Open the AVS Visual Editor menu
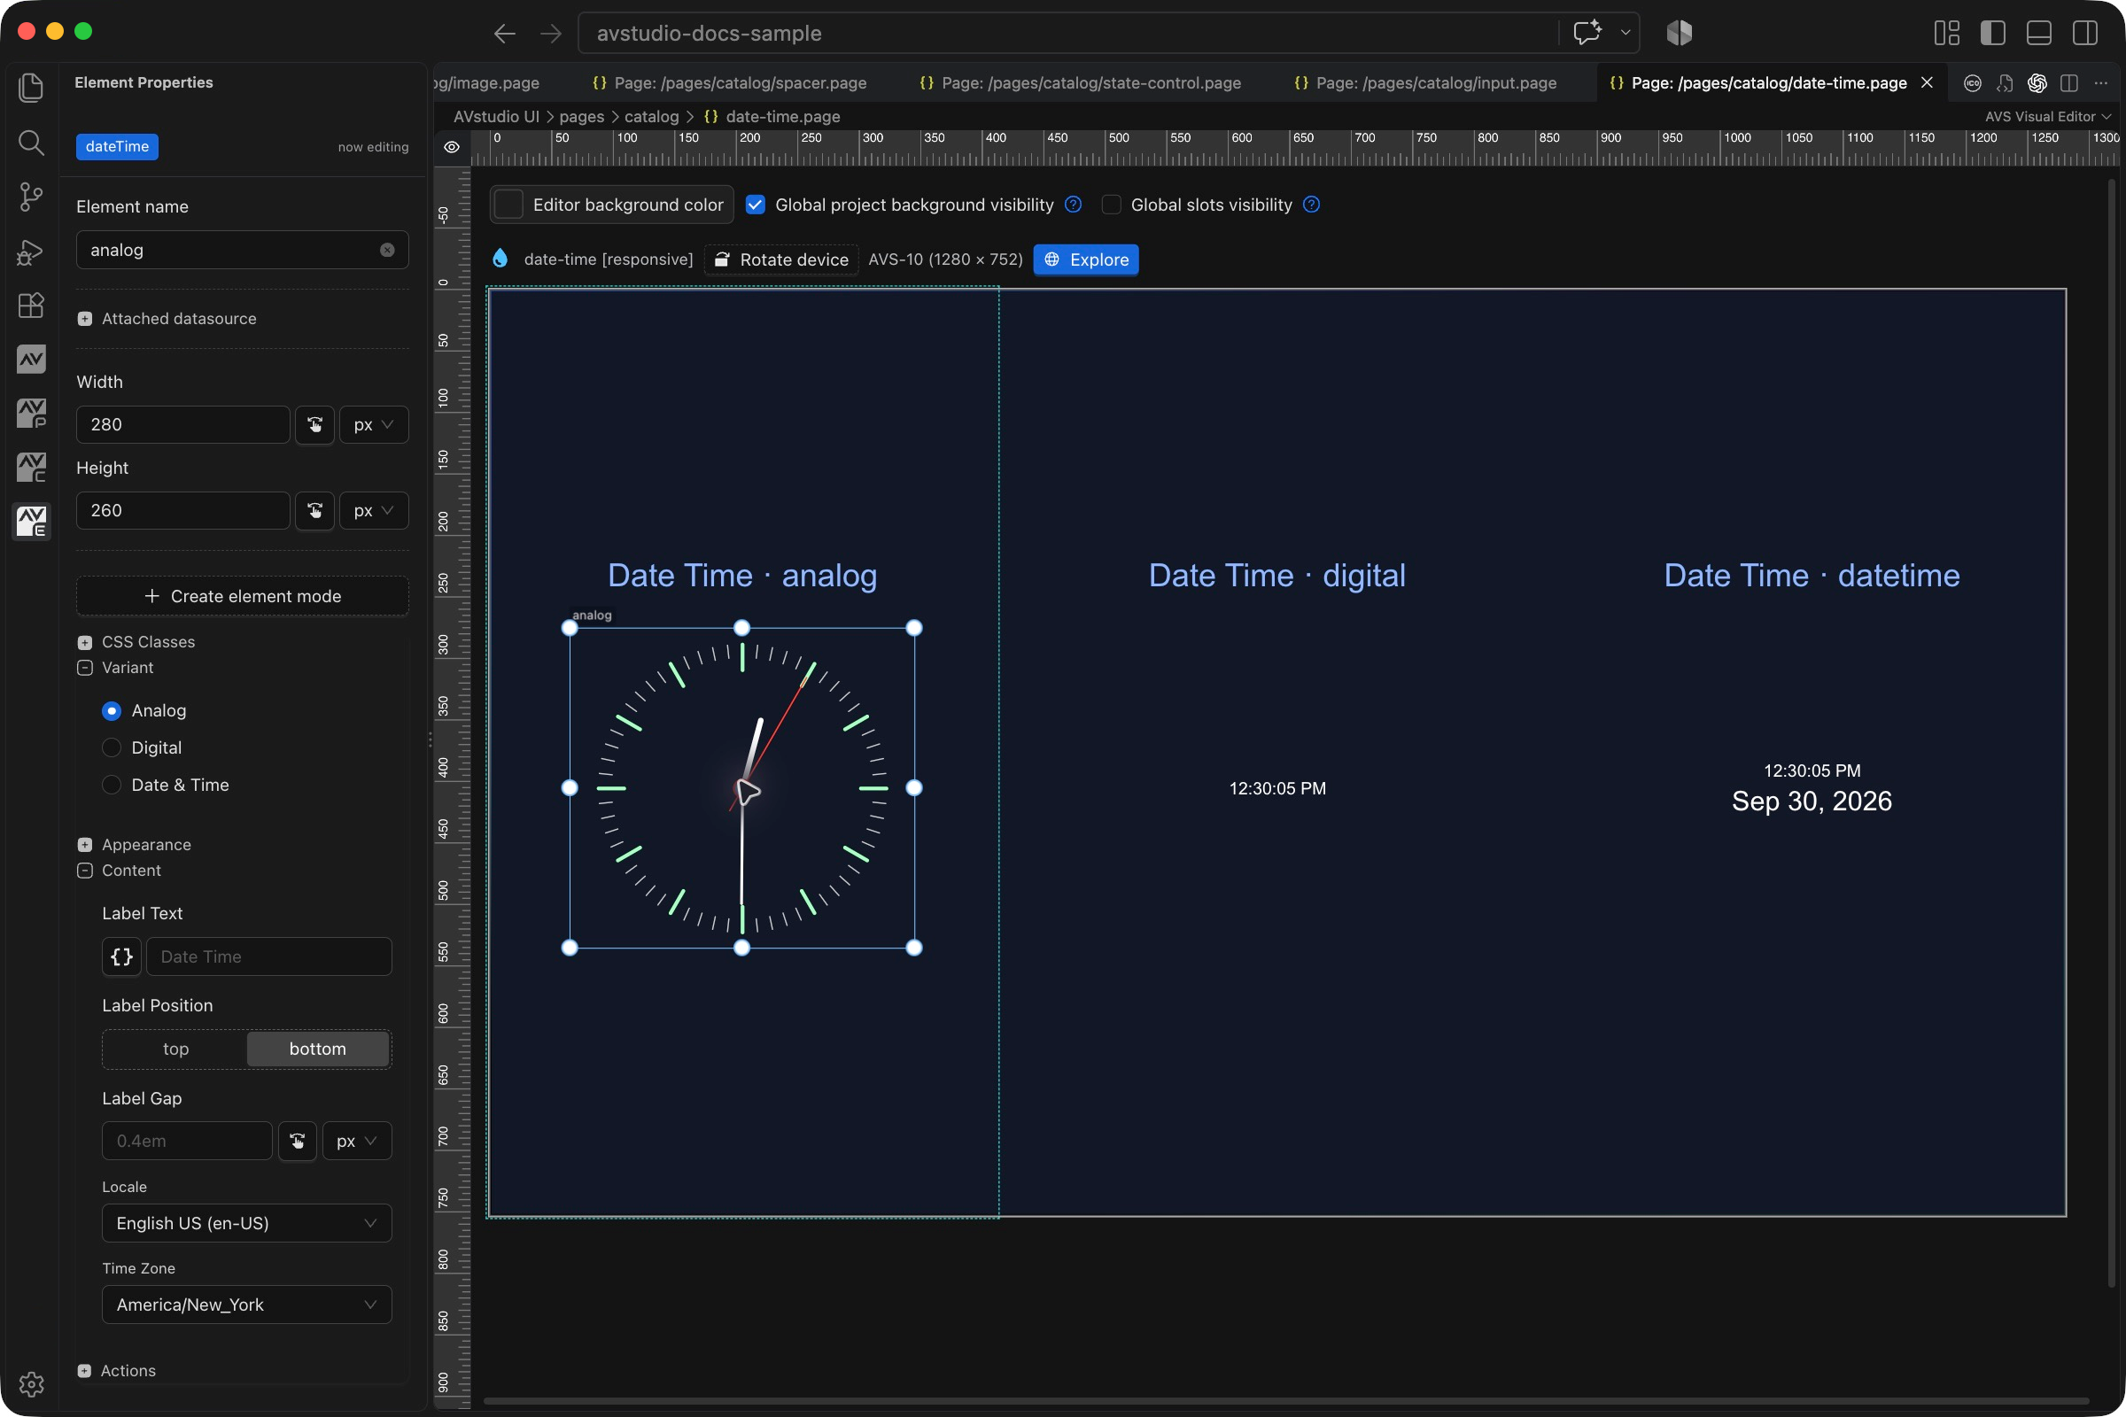The image size is (2126, 1417). 2047,117
